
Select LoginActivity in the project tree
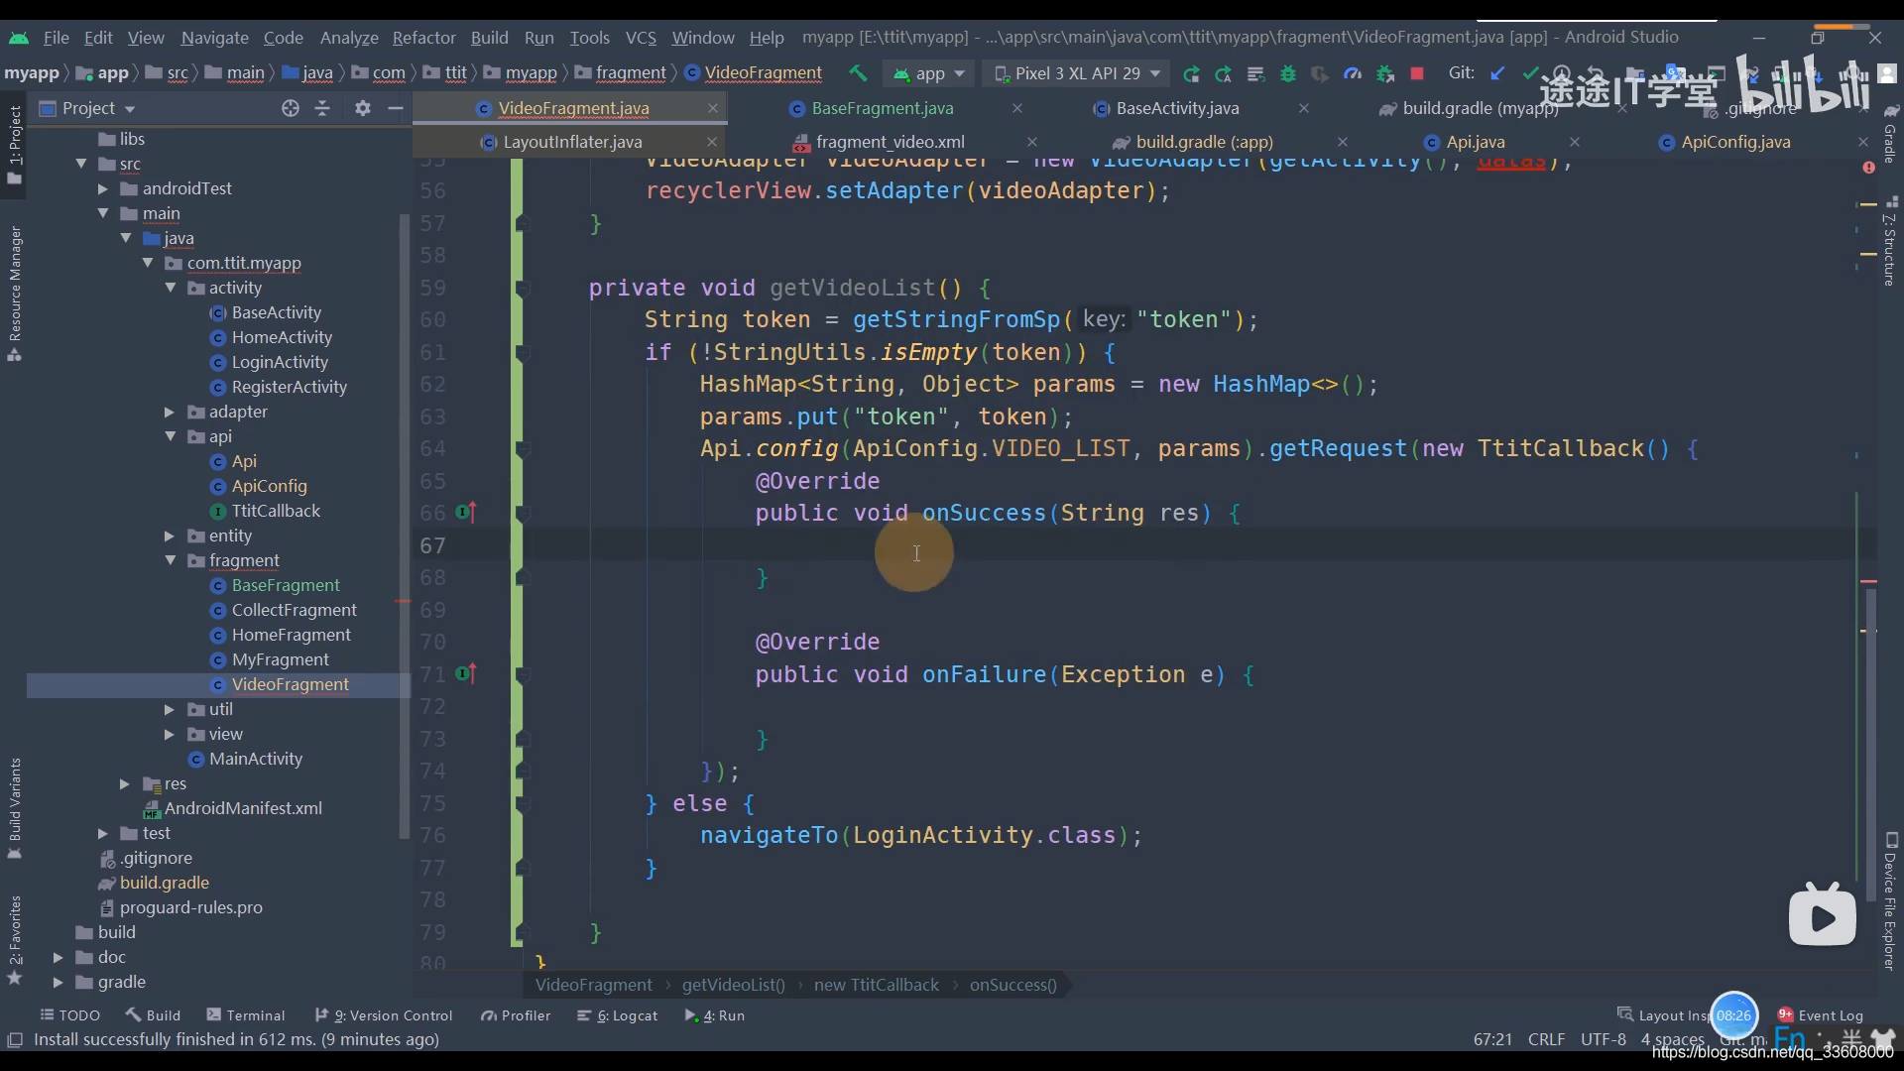(279, 362)
